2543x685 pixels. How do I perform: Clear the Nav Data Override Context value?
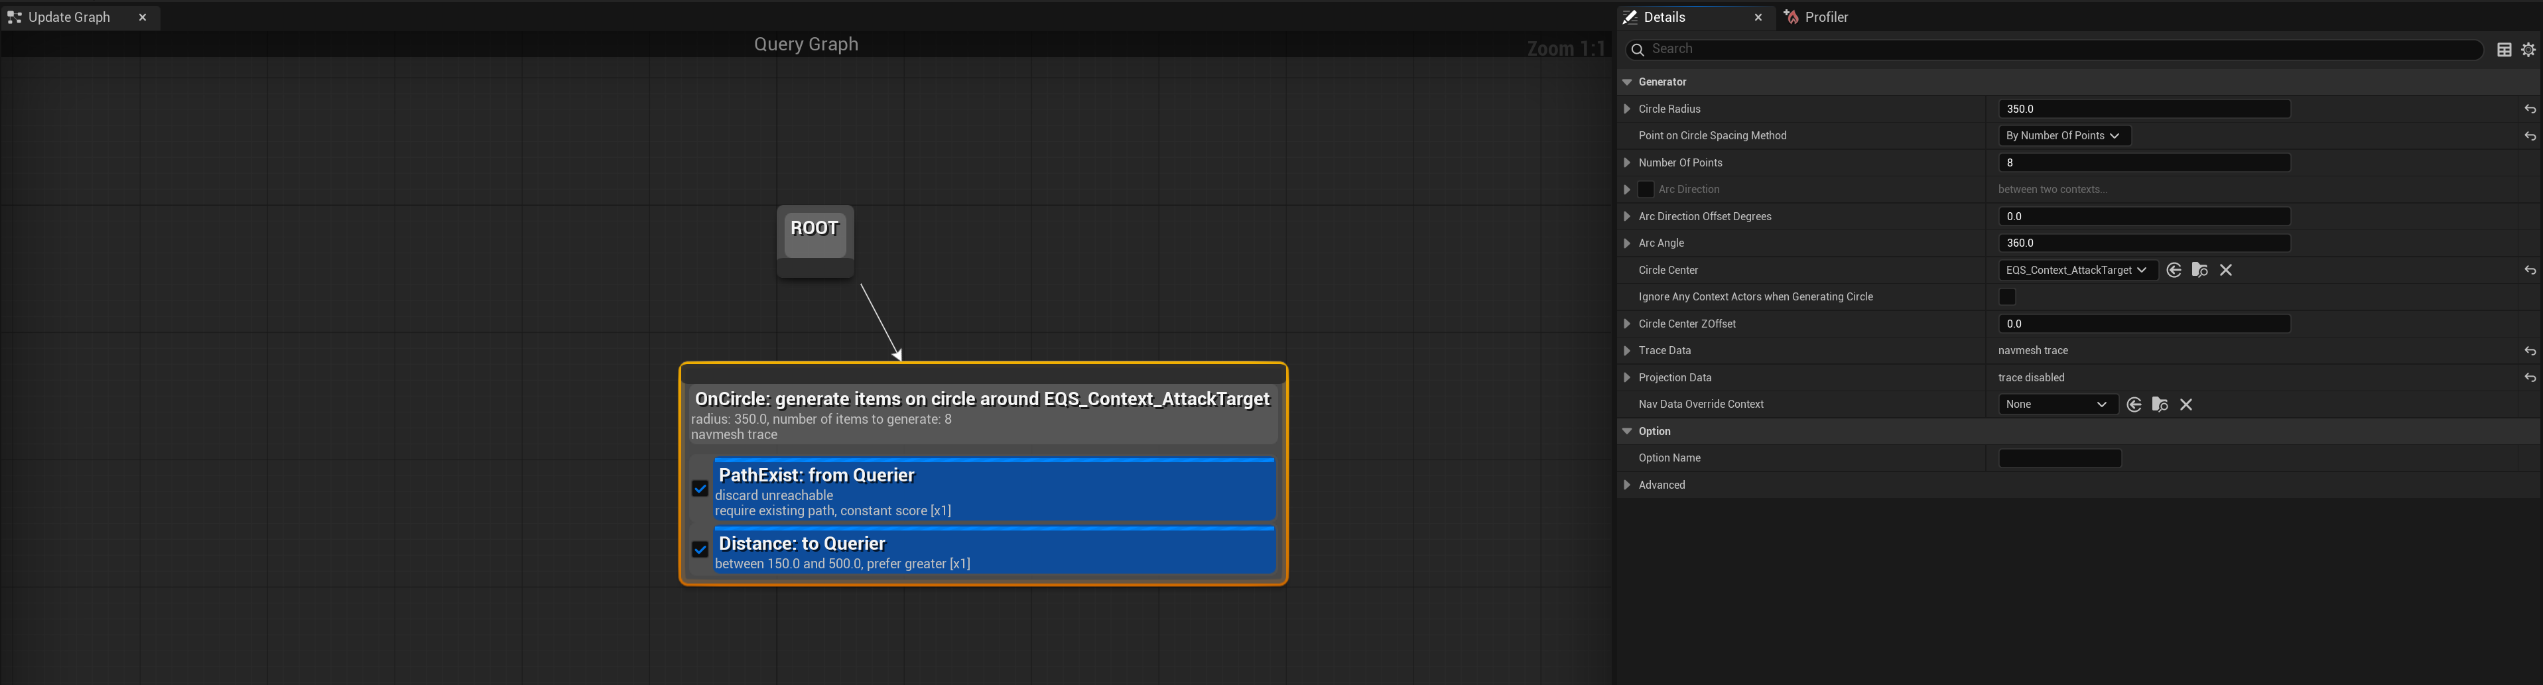(x=2187, y=405)
